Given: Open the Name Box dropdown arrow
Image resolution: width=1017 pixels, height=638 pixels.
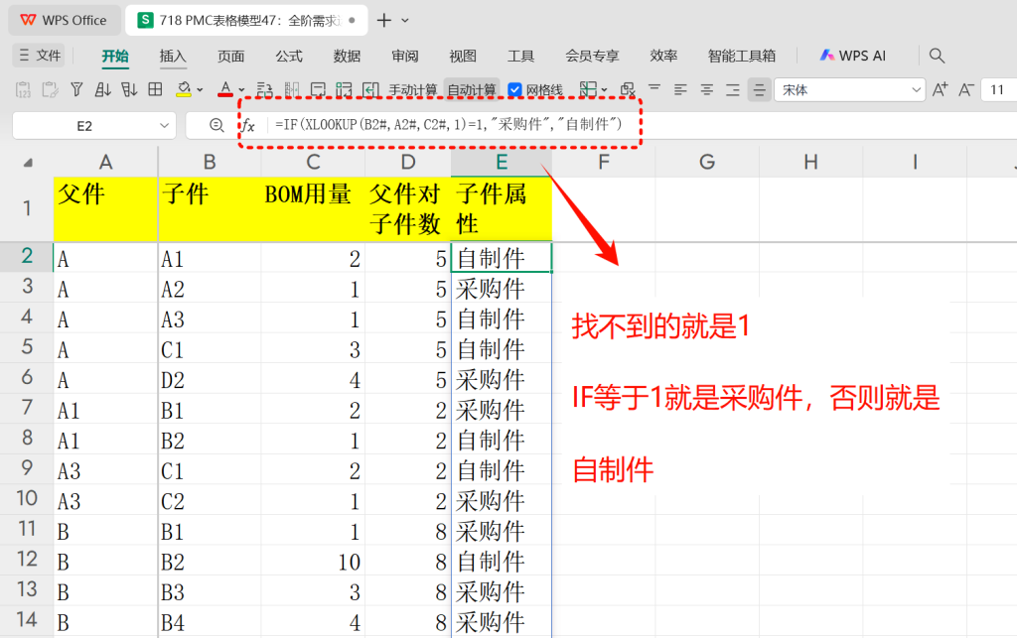Looking at the screenshot, I should 164,126.
